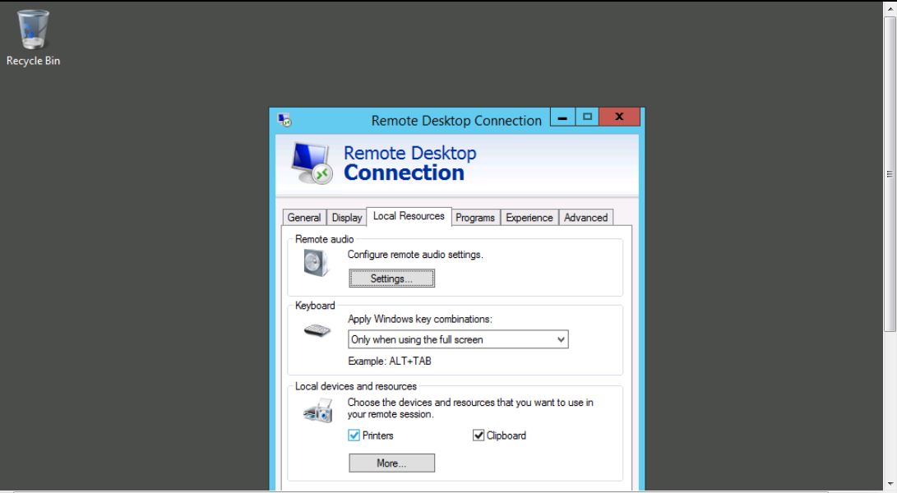Click the 'Remote audio' group label
897x493 pixels.
pos(325,239)
